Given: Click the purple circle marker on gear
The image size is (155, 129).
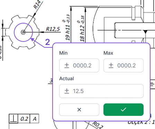Looking at the screenshot, I should coord(24,32).
